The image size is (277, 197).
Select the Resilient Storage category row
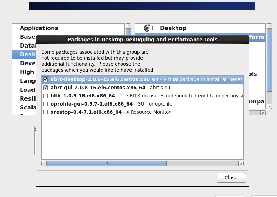pyautogui.click(x=24, y=98)
